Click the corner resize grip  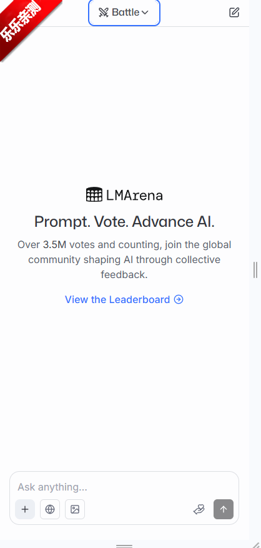click(257, 544)
